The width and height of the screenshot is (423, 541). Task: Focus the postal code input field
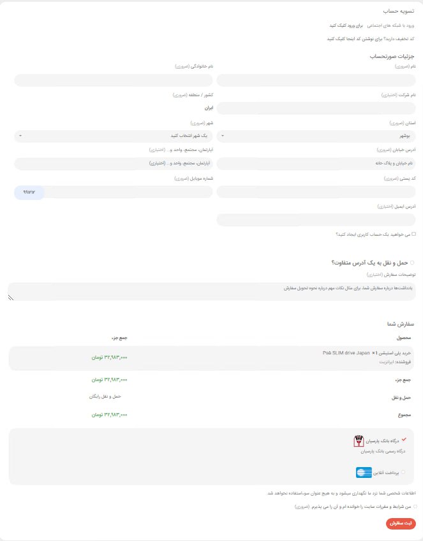tap(316, 192)
